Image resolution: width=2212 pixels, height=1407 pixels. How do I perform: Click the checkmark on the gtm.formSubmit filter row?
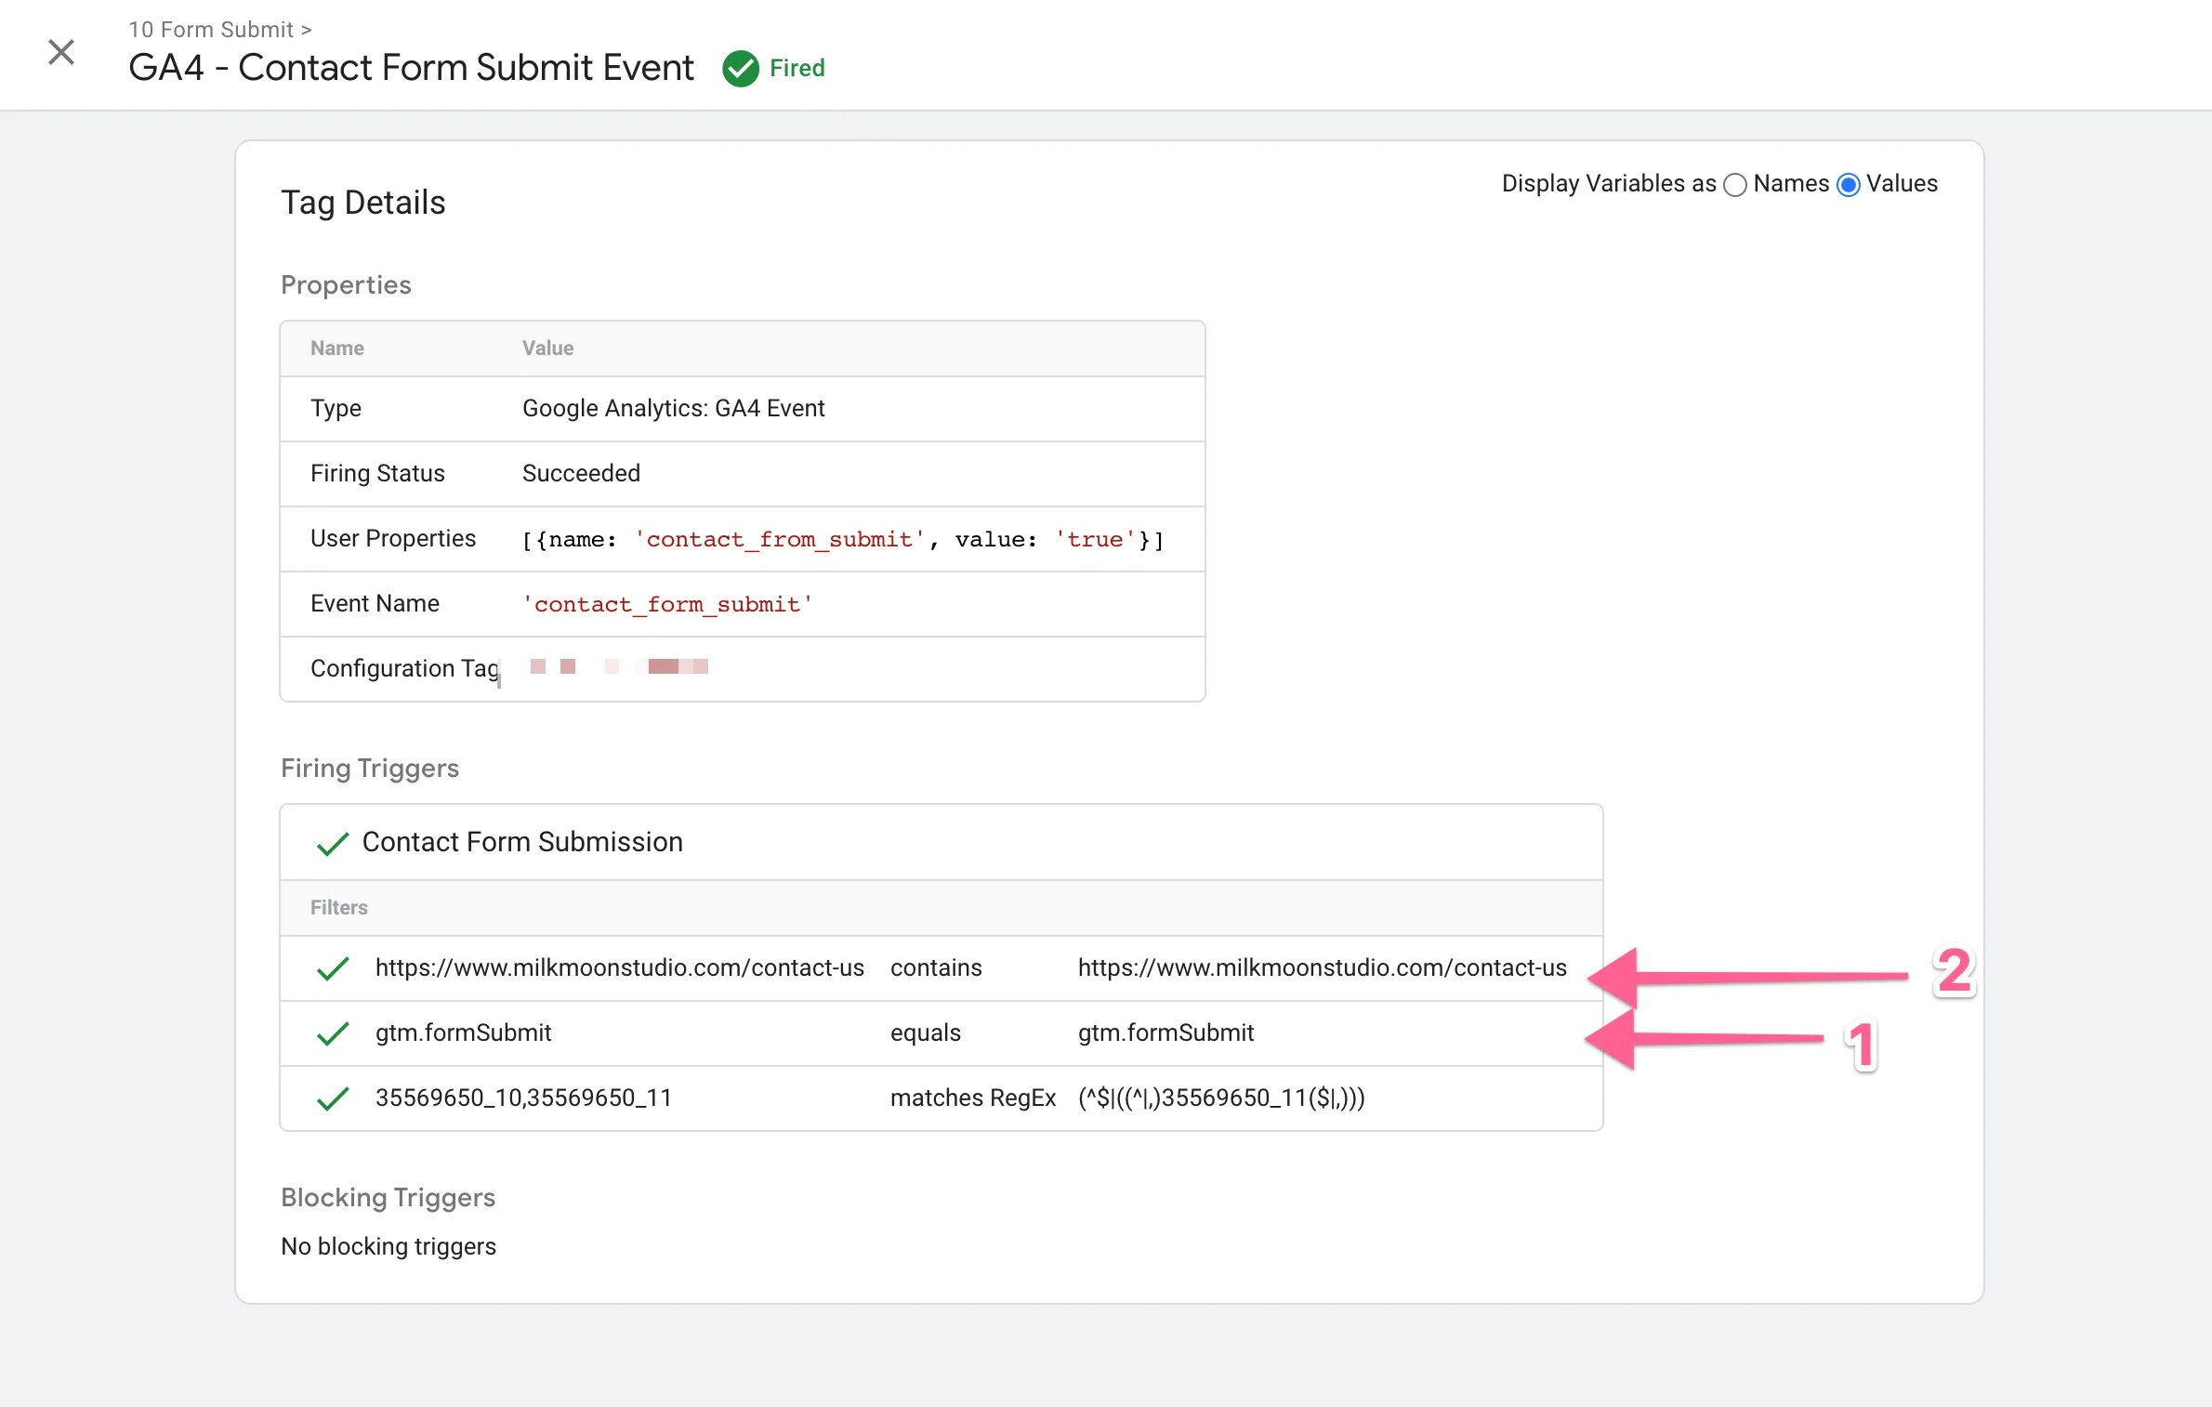(332, 1033)
